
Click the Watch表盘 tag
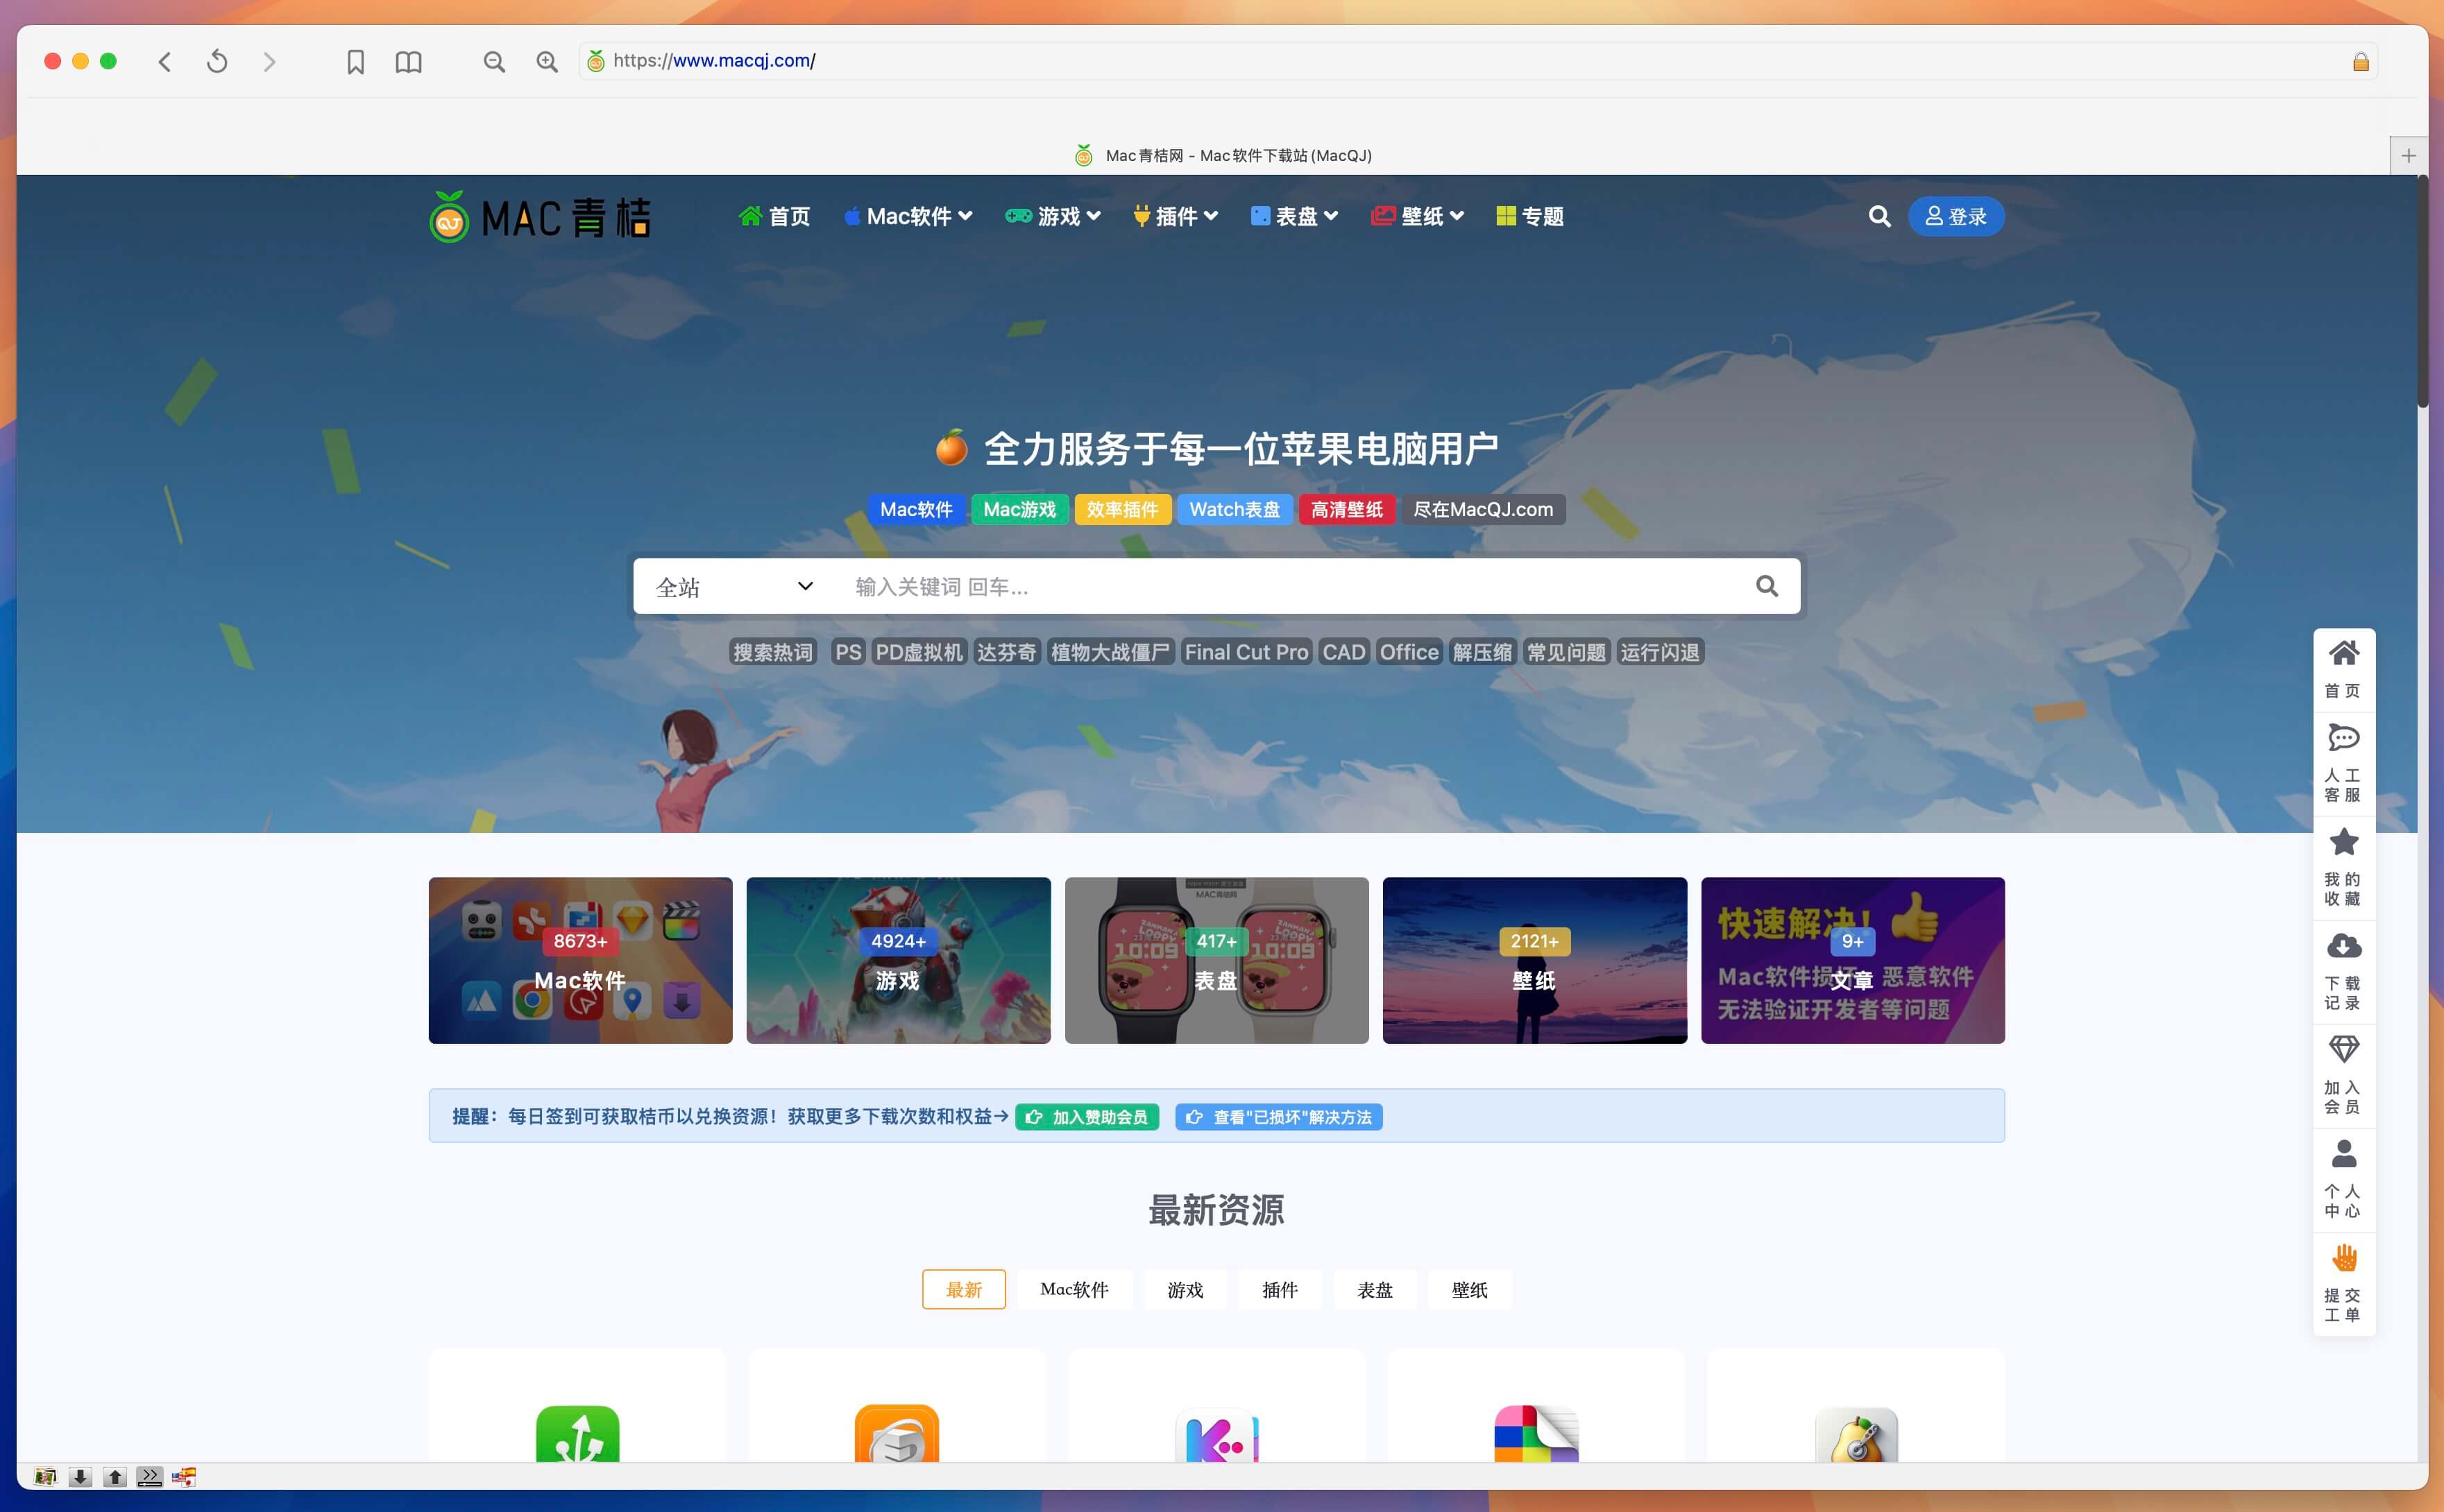coord(1234,510)
